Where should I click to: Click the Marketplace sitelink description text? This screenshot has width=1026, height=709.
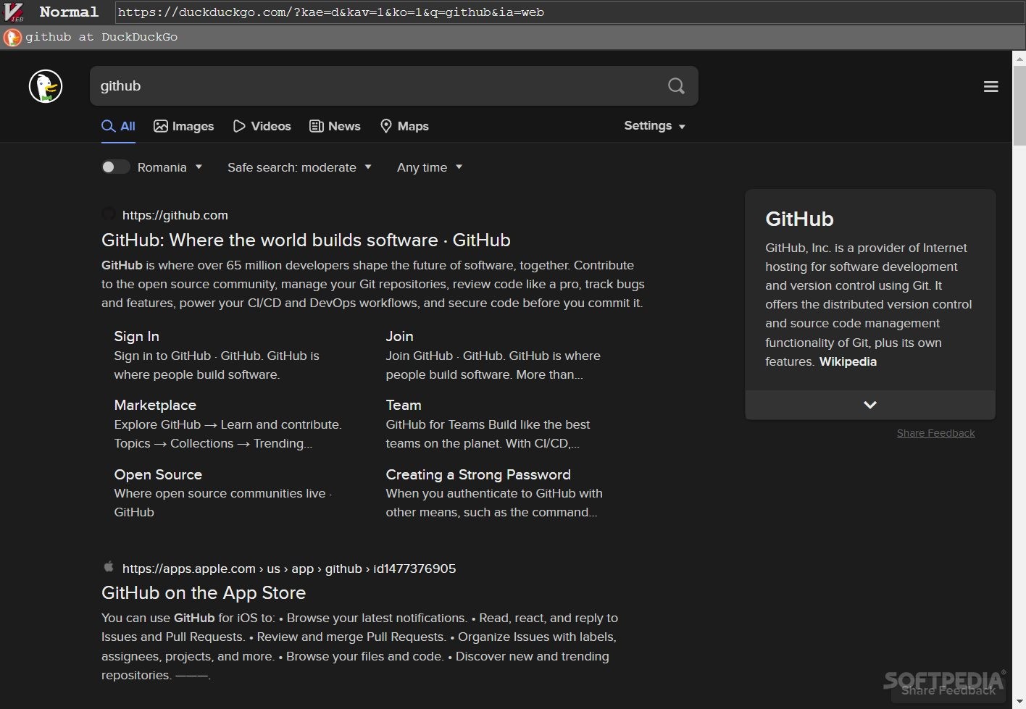click(228, 434)
